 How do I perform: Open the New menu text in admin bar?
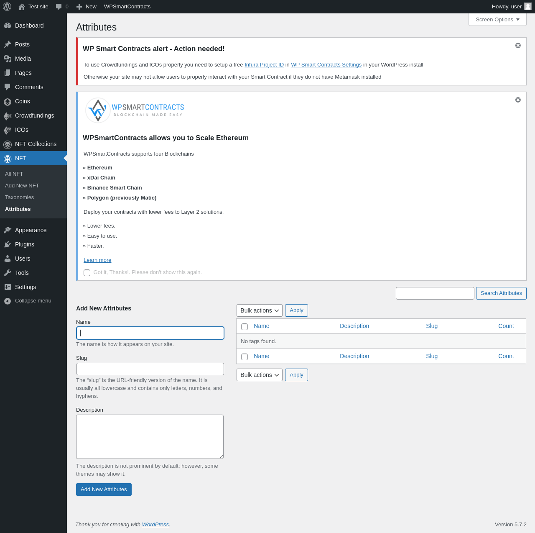91,7
